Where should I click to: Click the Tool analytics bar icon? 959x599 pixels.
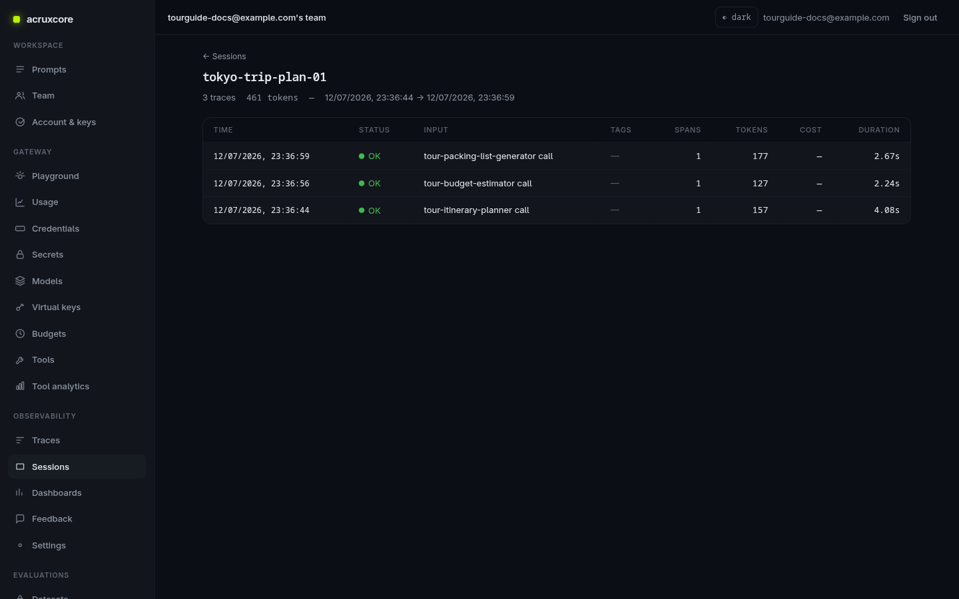point(20,387)
